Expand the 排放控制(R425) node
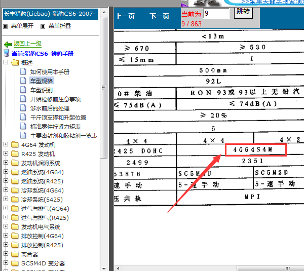 point(6,245)
